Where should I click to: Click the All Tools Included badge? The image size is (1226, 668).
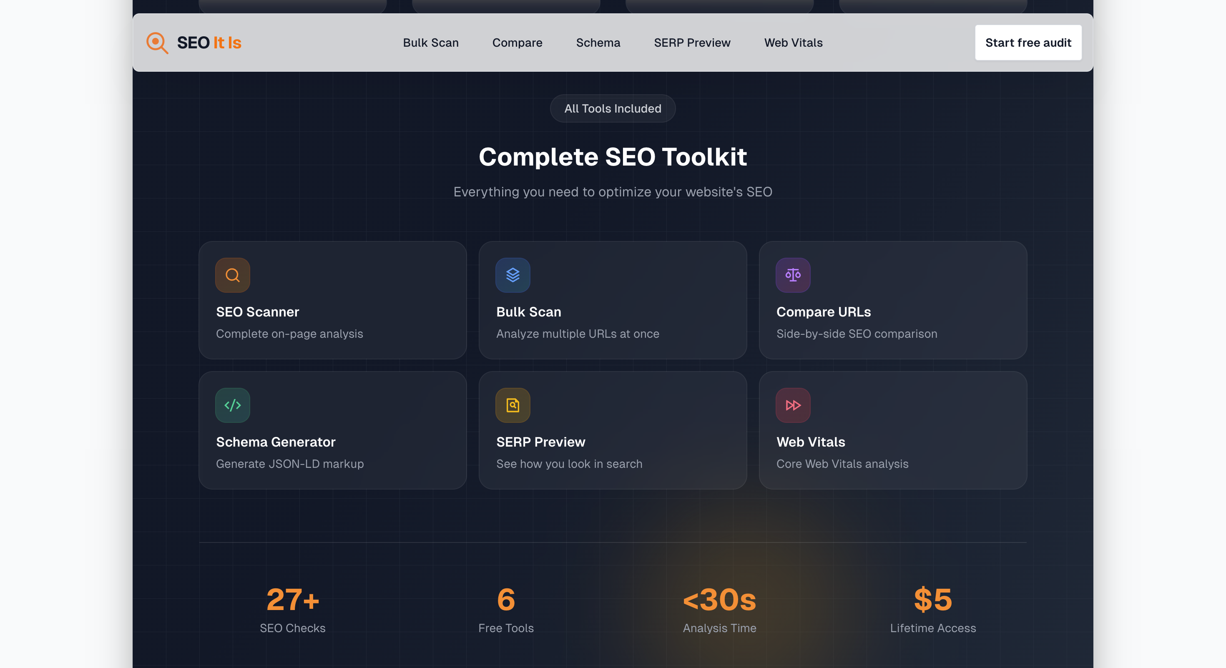(613, 108)
